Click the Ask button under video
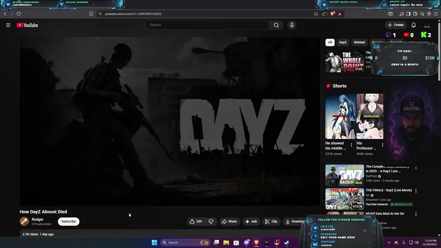The width and height of the screenshot is (441, 248). (x=251, y=221)
